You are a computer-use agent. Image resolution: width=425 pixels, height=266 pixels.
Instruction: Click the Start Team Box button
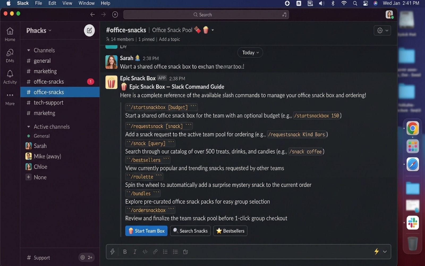pyautogui.click(x=146, y=231)
